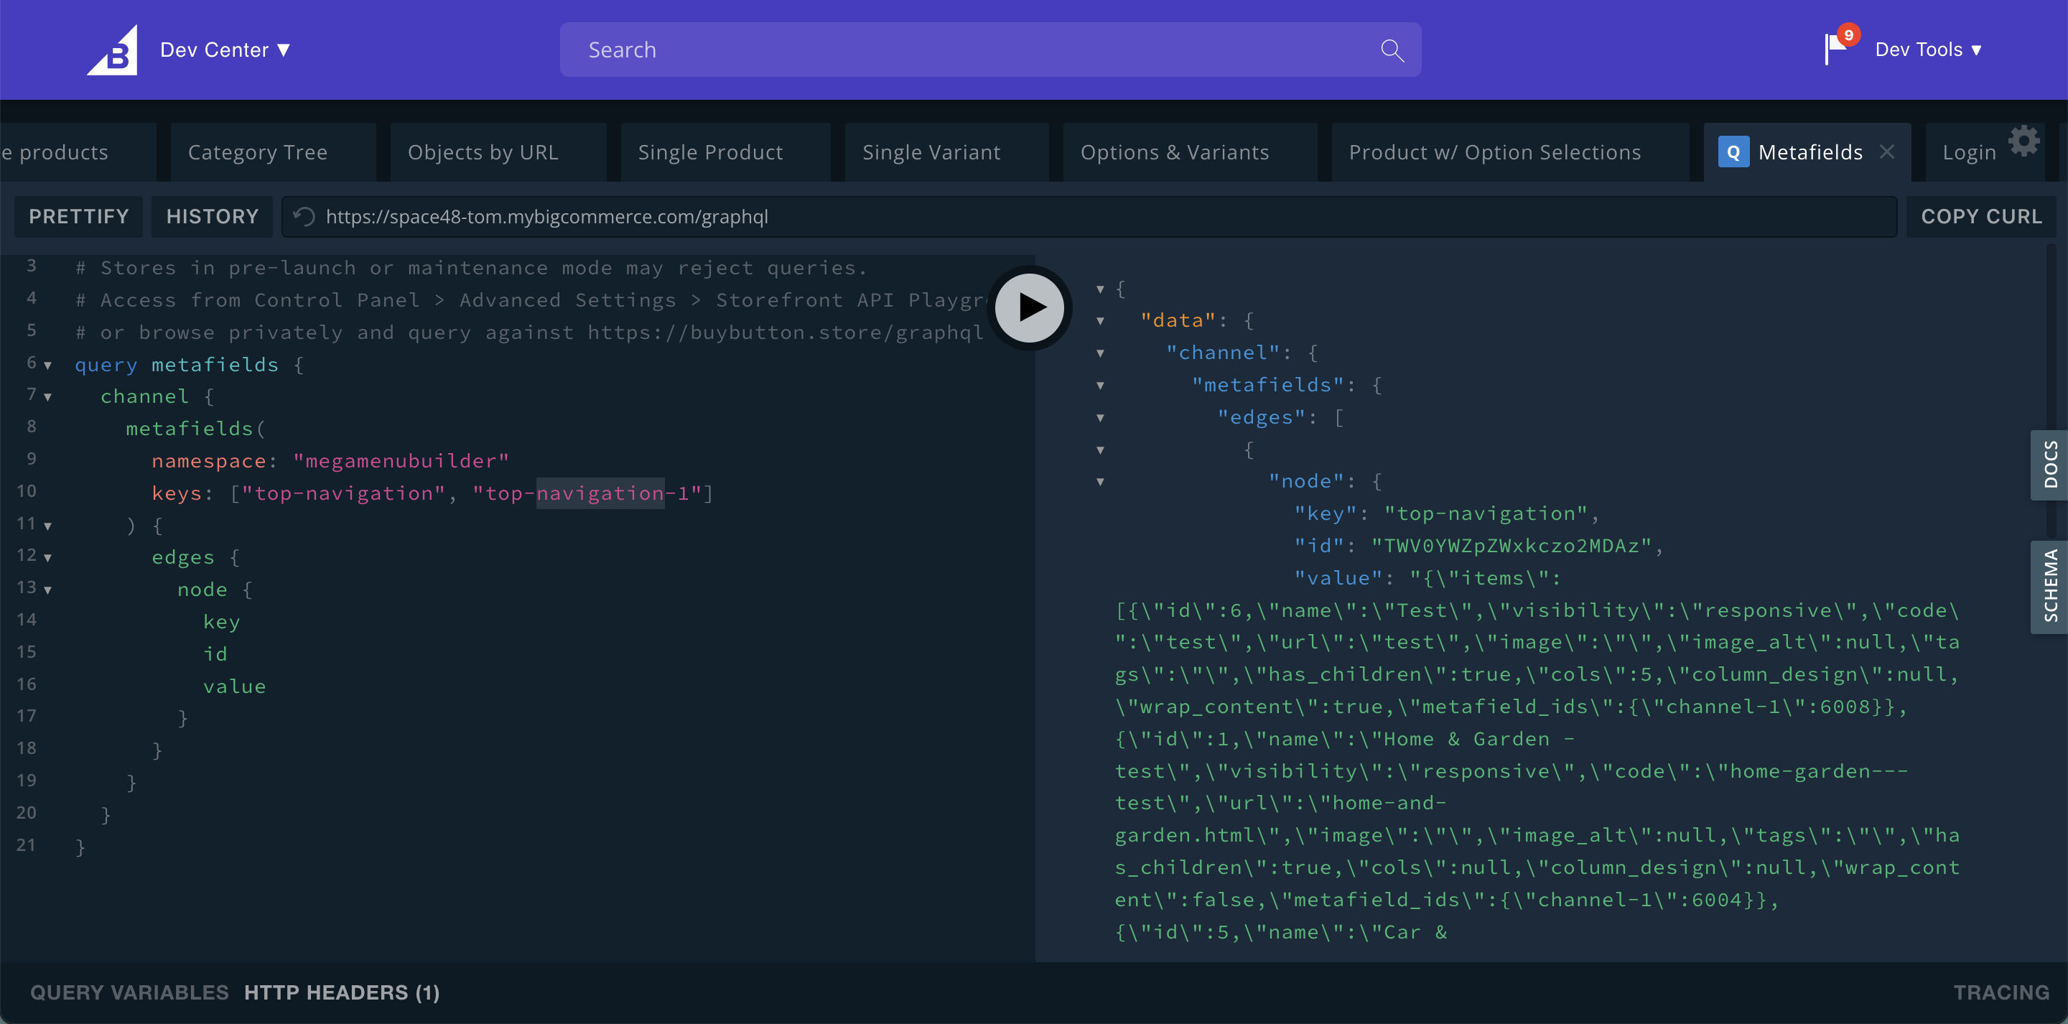Run the query with the play button
The image size is (2068, 1024).
click(1030, 307)
